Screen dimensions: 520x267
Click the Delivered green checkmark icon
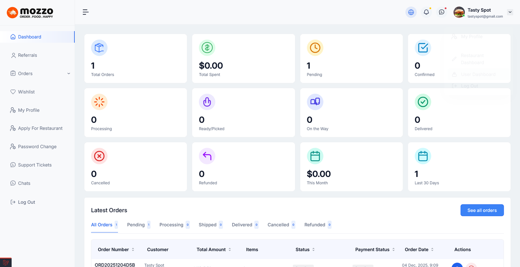tap(423, 102)
